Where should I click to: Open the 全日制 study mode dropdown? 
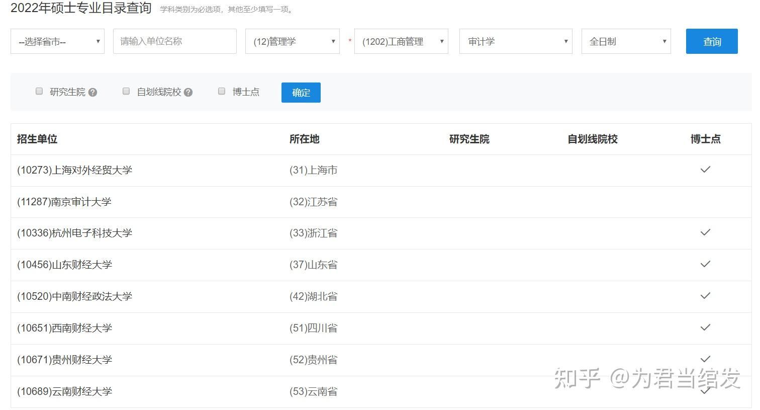[626, 41]
